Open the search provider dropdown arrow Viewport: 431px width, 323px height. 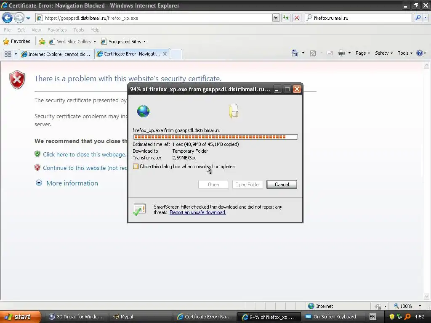click(x=426, y=18)
